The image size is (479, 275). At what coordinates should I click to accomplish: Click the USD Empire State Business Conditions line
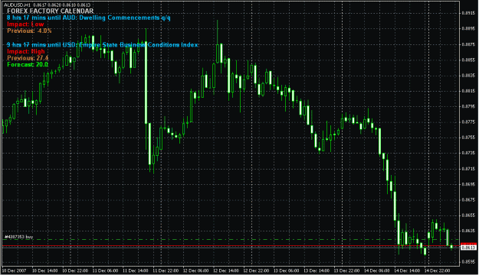pyautogui.click(x=103, y=45)
